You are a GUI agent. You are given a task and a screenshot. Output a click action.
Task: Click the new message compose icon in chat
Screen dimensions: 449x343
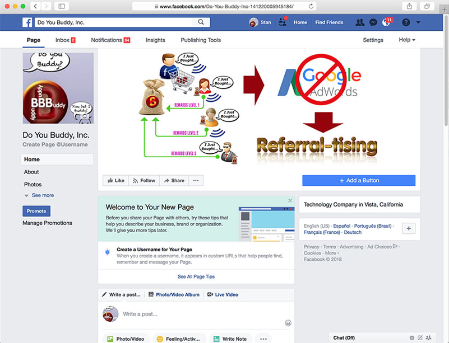(x=420, y=338)
